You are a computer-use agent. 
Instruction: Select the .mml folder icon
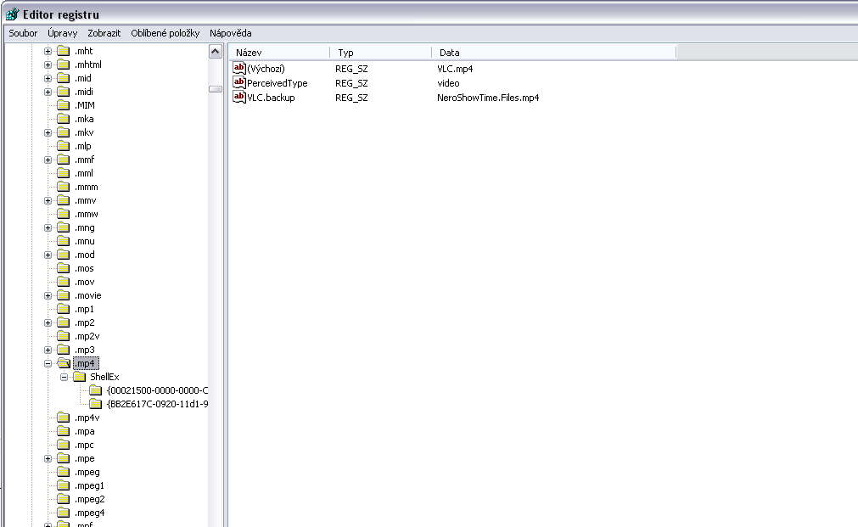point(64,173)
